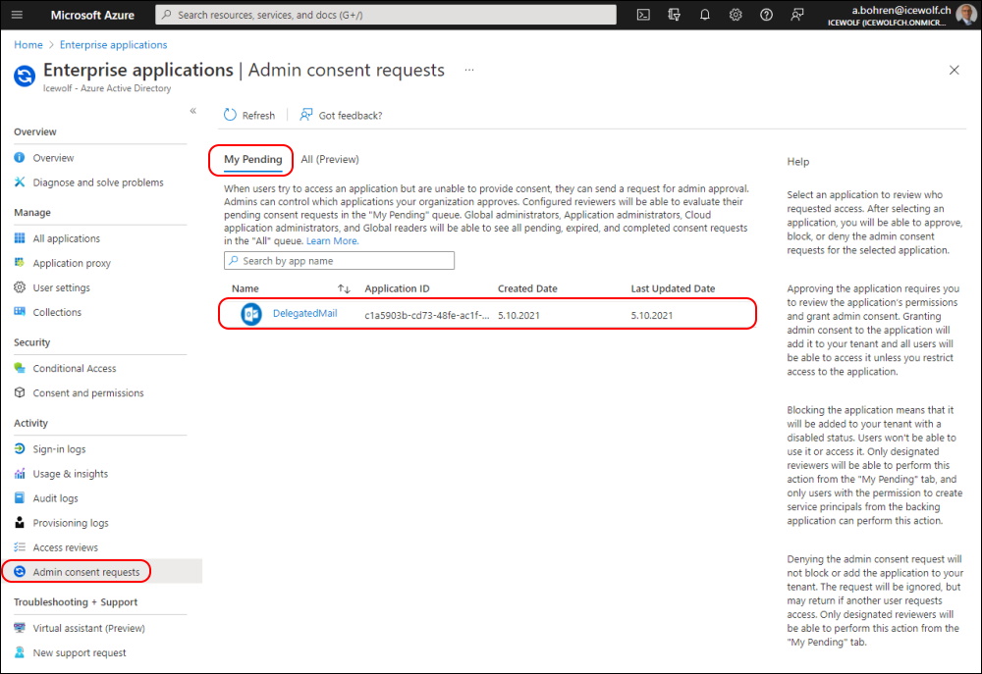Launch Cloud Shell from top bar
This screenshot has width=982, height=674.
point(643,15)
